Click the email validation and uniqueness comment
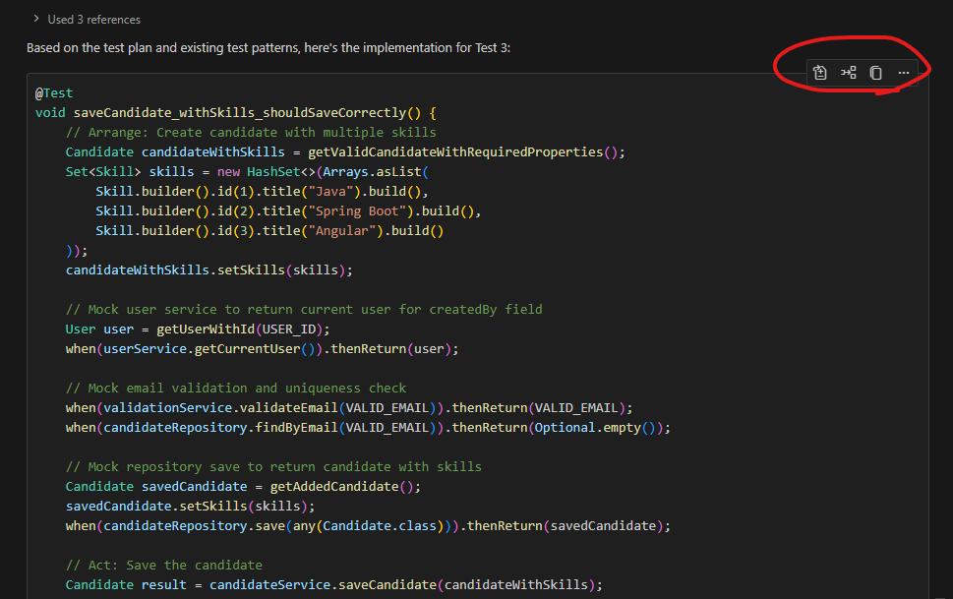 236,388
